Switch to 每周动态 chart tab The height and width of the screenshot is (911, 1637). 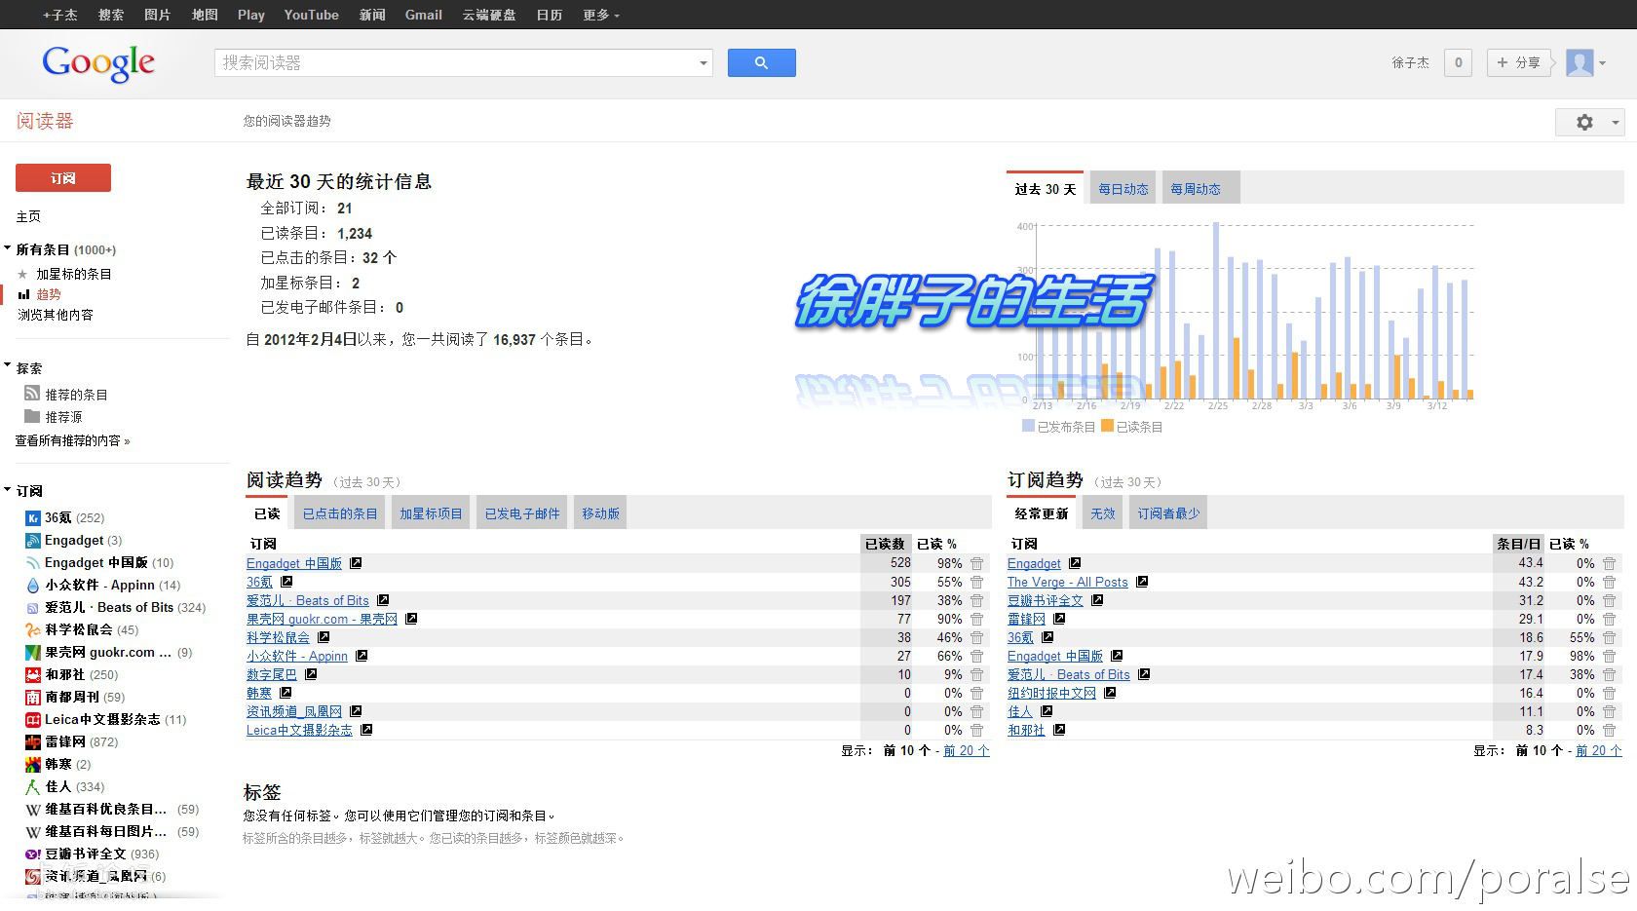1200,189
